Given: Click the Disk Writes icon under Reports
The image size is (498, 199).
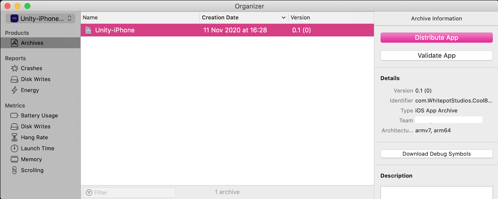Looking at the screenshot, I should [15, 79].
